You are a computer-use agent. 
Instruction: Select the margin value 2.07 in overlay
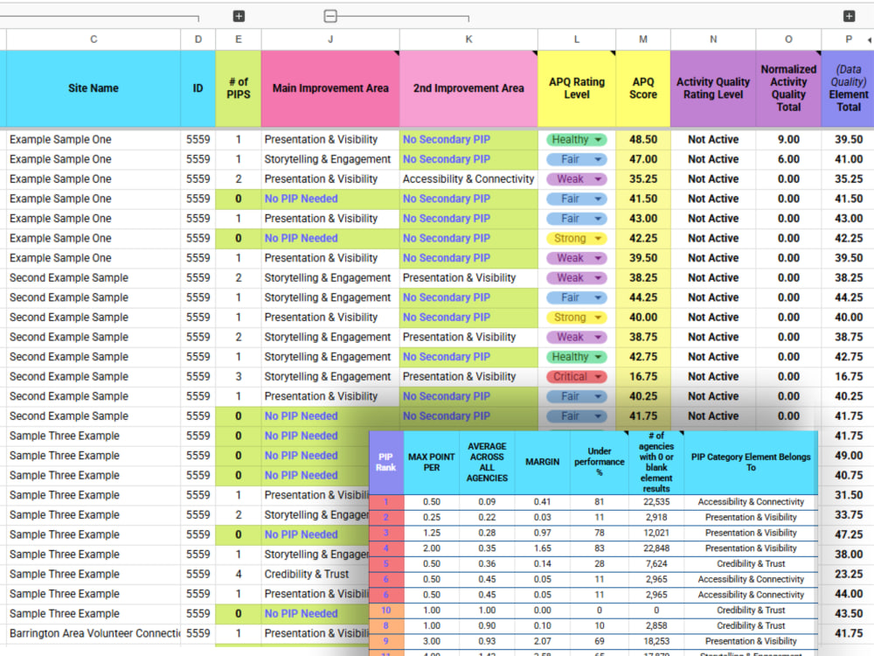(543, 641)
